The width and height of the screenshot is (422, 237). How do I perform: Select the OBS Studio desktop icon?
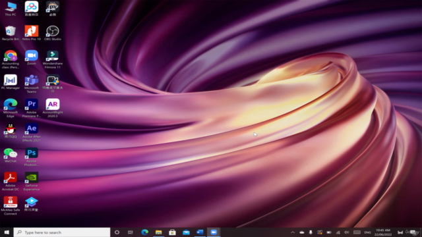(x=53, y=33)
